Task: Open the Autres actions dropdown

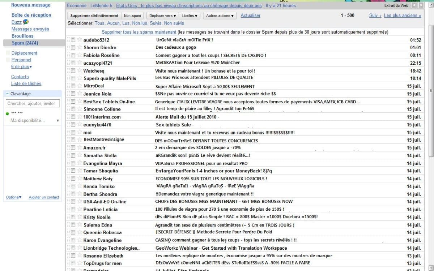Action: 220,16
